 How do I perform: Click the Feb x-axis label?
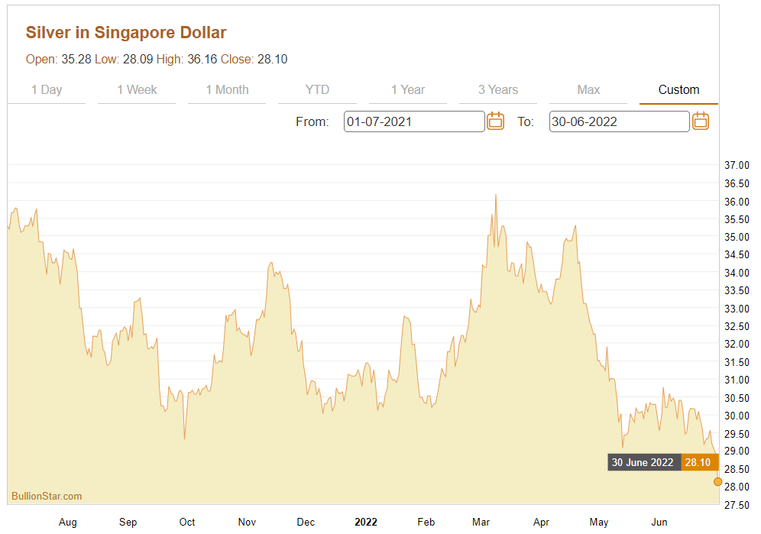pos(426,523)
